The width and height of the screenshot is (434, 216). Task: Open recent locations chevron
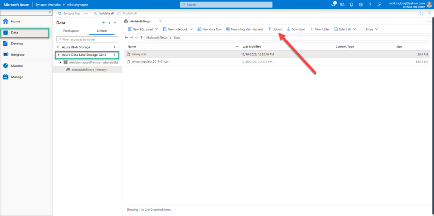pos(136,38)
